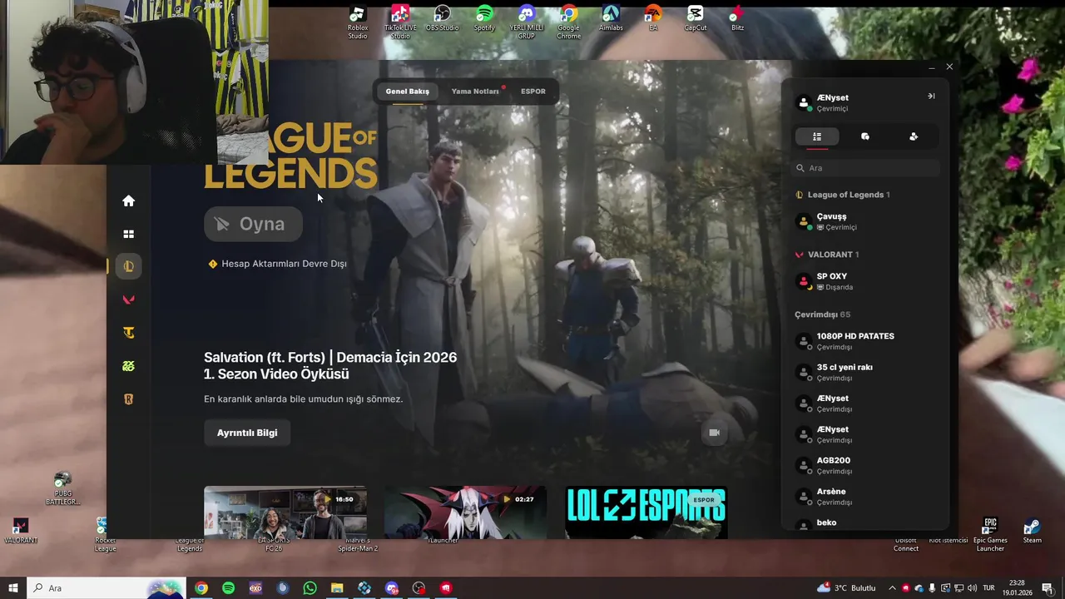Open TikTok LIVE Studio desktop shortcut
The height and width of the screenshot is (599, 1065).
tap(400, 22)
